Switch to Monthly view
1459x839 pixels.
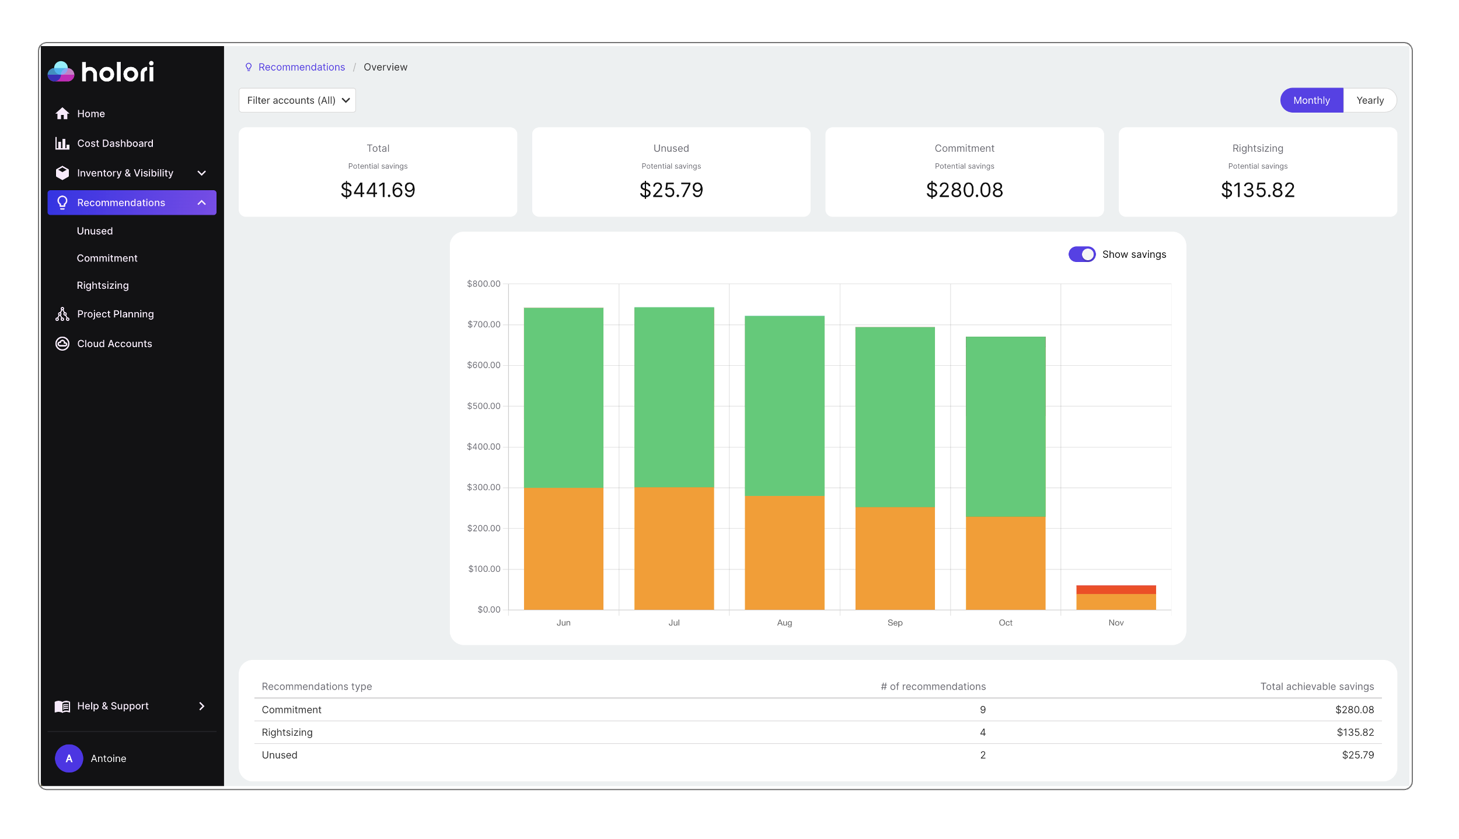click(1311, 100)
